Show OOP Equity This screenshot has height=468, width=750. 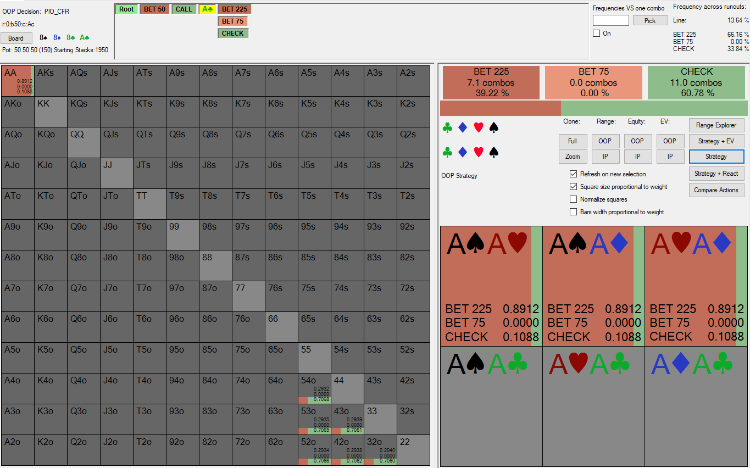click(x=637, y=141)
